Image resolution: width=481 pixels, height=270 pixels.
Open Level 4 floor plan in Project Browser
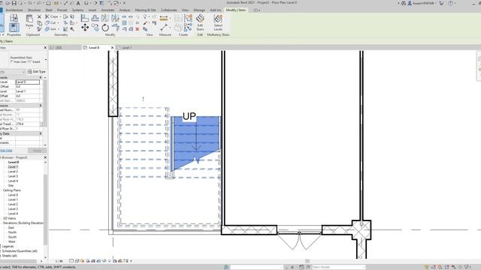point(13,181)
